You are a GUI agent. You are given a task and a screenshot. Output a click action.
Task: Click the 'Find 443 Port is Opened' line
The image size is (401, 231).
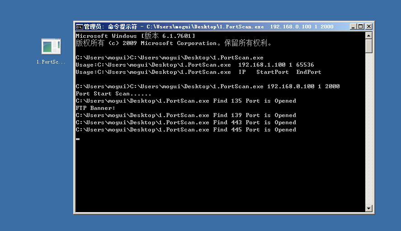(x=186, y=122)
